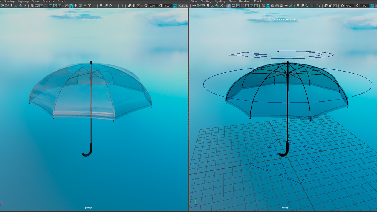The image size is (377, 212).
Task: Open Lighting menu in left panel
Action: pos(23,1)
